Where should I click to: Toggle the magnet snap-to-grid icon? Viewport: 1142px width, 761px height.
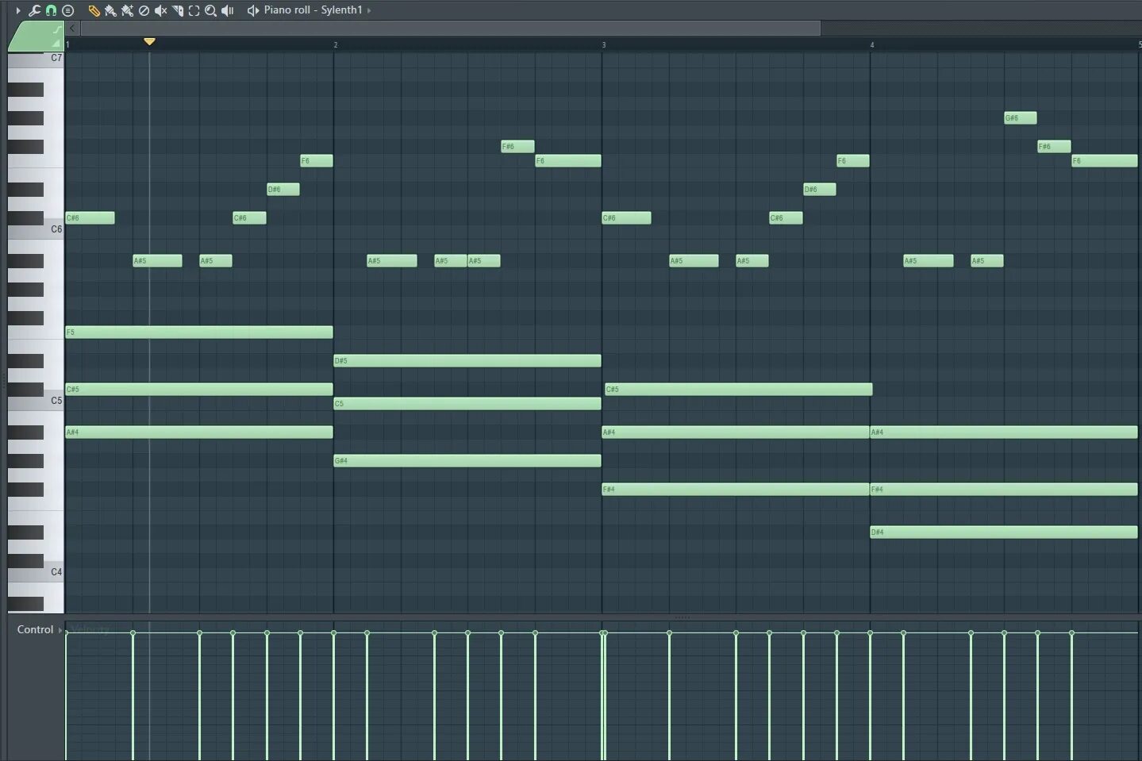(x=51, y=10)
